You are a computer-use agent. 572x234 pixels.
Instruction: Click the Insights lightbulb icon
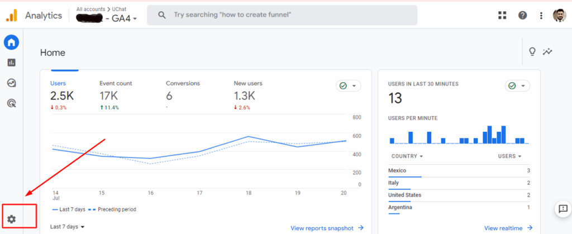point(532,52)
